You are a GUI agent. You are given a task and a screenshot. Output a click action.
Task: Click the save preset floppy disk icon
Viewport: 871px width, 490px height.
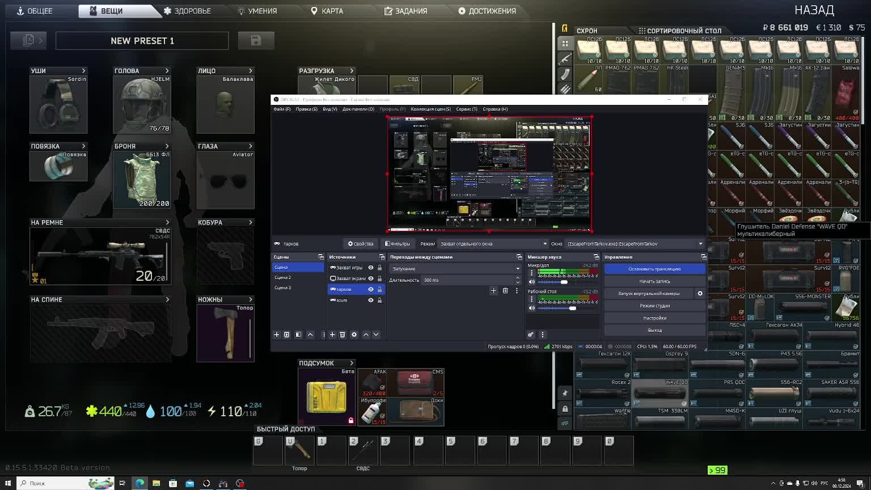coord(256,40)
